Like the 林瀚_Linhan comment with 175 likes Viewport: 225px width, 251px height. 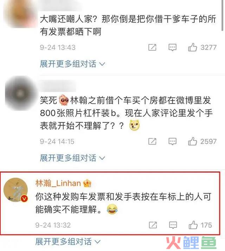[193, 225]
